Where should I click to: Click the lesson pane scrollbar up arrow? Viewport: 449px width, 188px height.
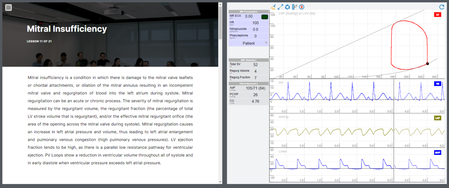pos(220,4)
